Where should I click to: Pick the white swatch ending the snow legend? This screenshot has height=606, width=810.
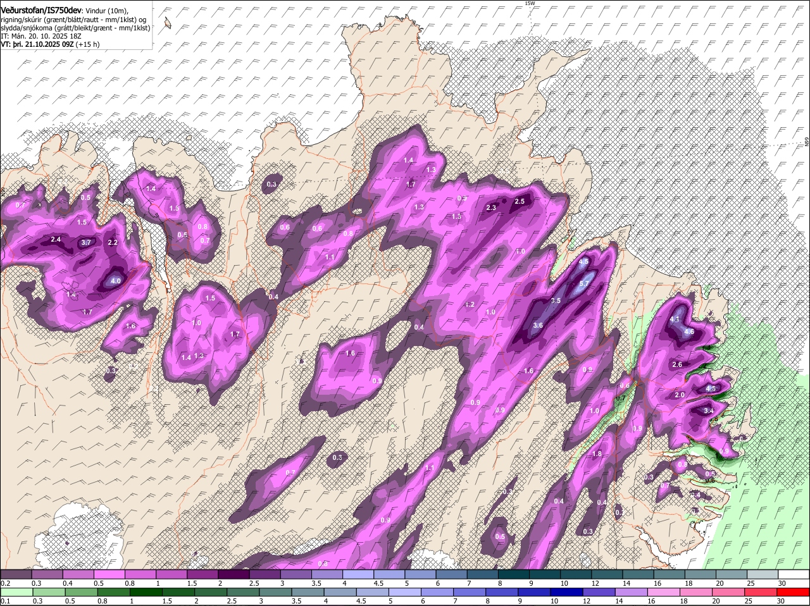coord(794,574)
